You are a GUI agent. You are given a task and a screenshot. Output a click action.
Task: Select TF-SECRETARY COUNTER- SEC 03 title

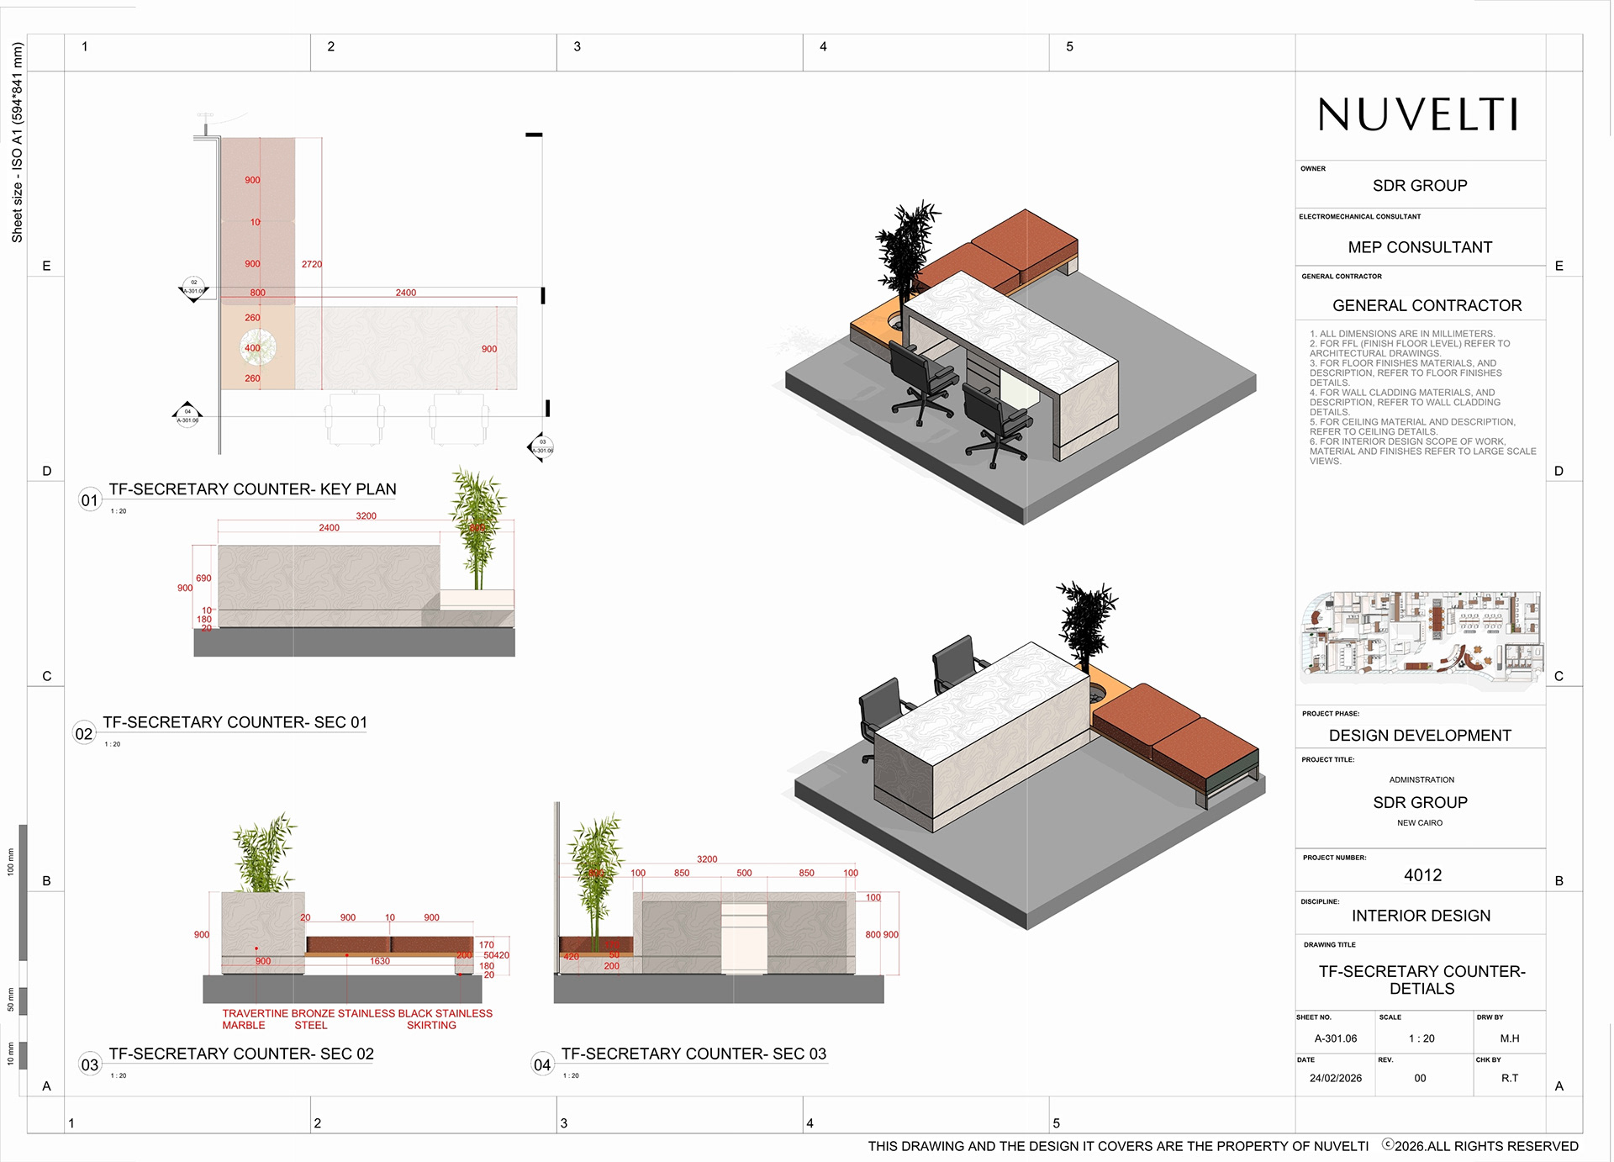(x=694, y=1054)
